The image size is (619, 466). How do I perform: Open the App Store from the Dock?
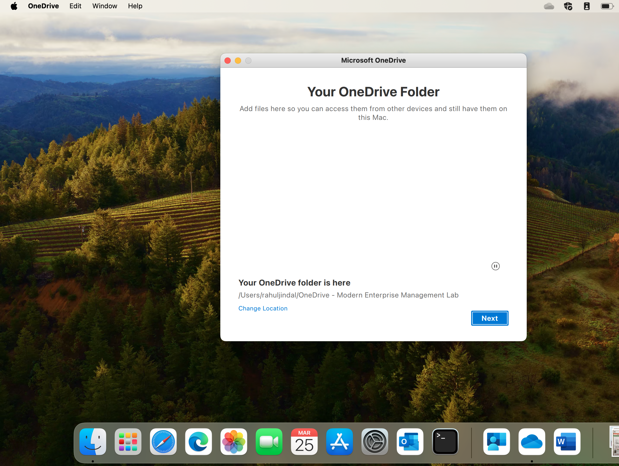pos(339,442)
